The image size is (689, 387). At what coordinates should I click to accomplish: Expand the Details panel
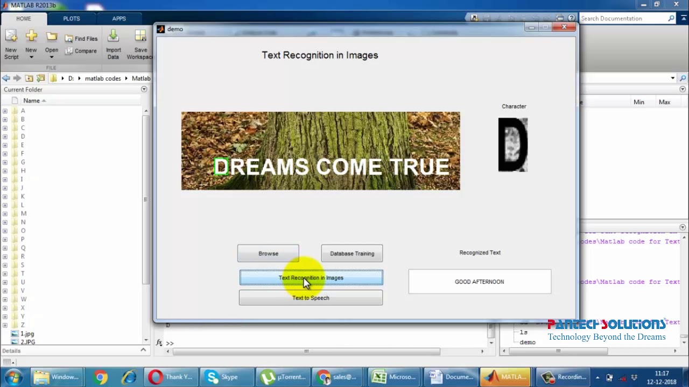point(143,350)
